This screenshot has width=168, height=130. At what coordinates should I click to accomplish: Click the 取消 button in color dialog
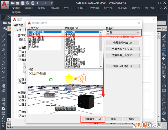pos(113,119)
